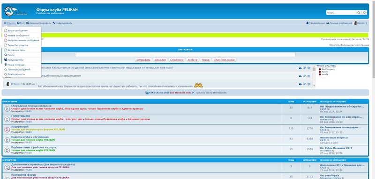This screenshot has height=179, width=375.
Task: Click forum icon beside ГОЛОСОВАНИЯ
Action: (x=7, y=119)
